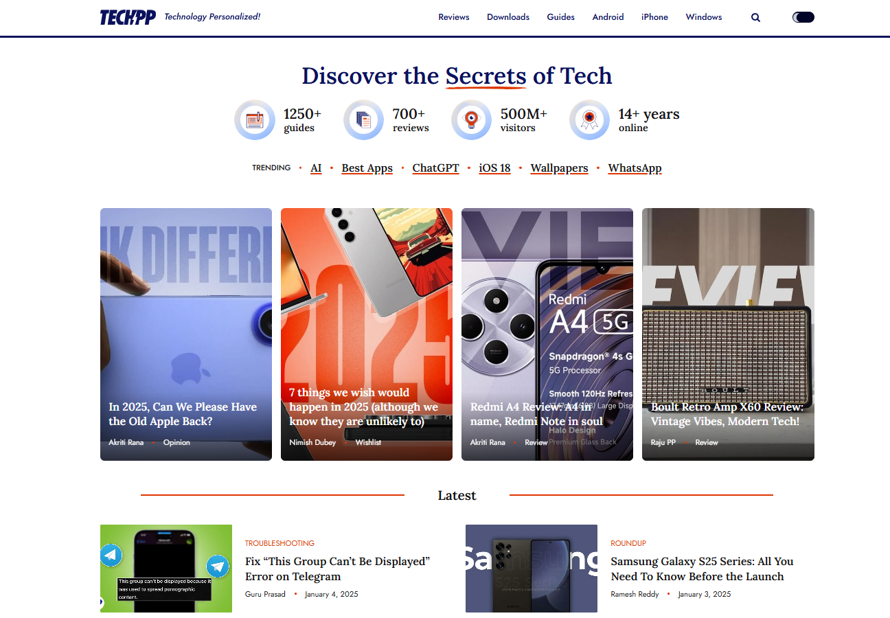This screenshot has height=618, width=890.
Task: Visit the iOS 18 trending link
Action: [494, 168]
